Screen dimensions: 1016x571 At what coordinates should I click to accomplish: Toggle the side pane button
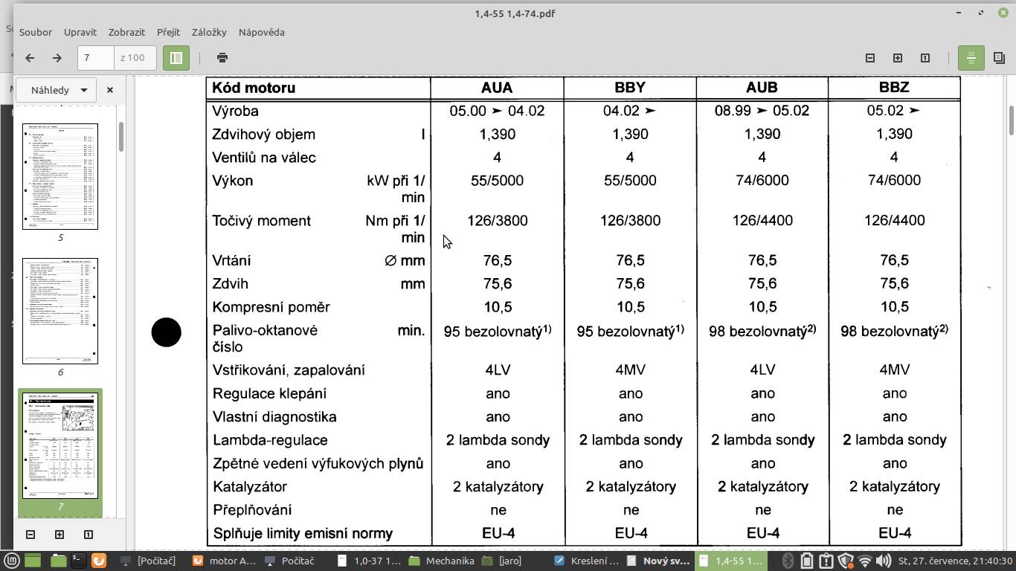(x=176, y=58)
